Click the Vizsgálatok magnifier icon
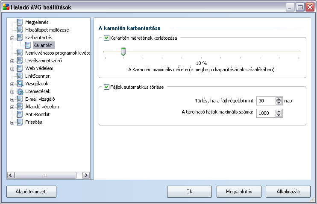This screenshot has height=204, width=317. (x=20, y=84)
